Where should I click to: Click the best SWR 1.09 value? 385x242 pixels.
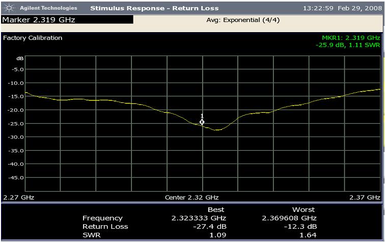click(x=217, y=235)
